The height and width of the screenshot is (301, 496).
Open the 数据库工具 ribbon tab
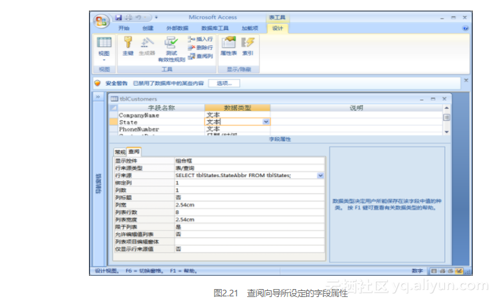[215, 28]
